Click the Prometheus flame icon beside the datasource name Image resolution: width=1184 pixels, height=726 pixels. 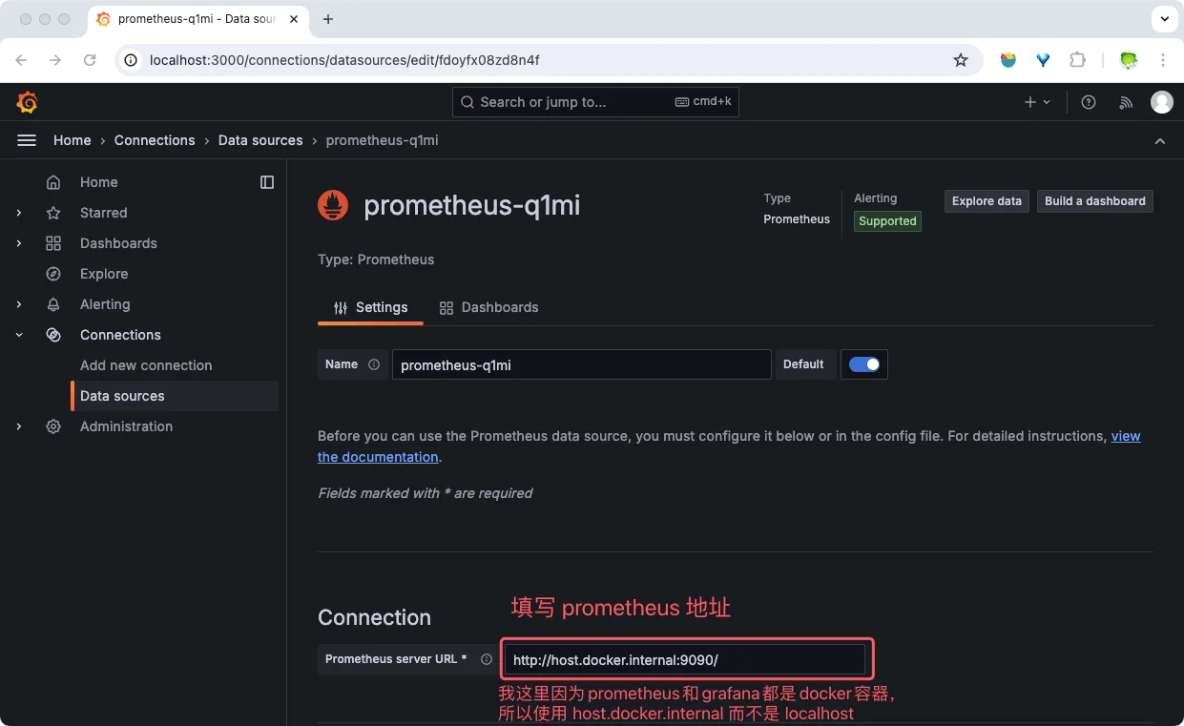(332, 204)
